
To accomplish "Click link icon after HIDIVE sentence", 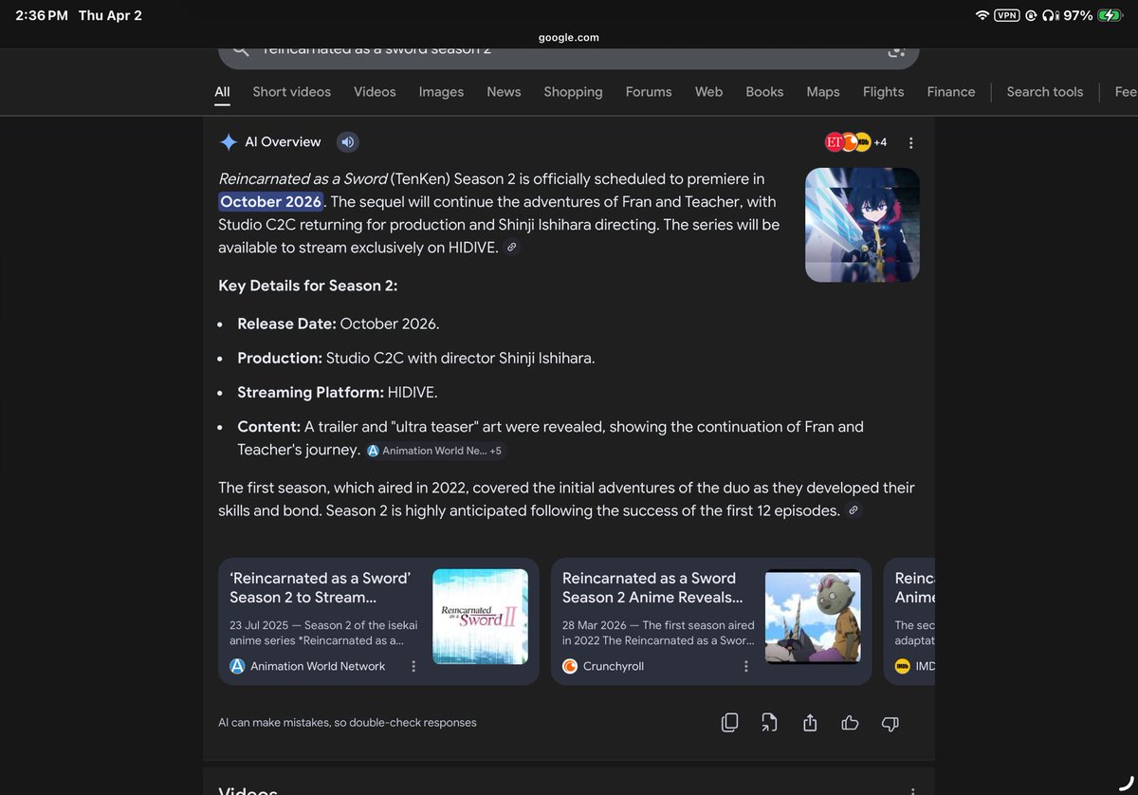I will (x=512, y=248).
